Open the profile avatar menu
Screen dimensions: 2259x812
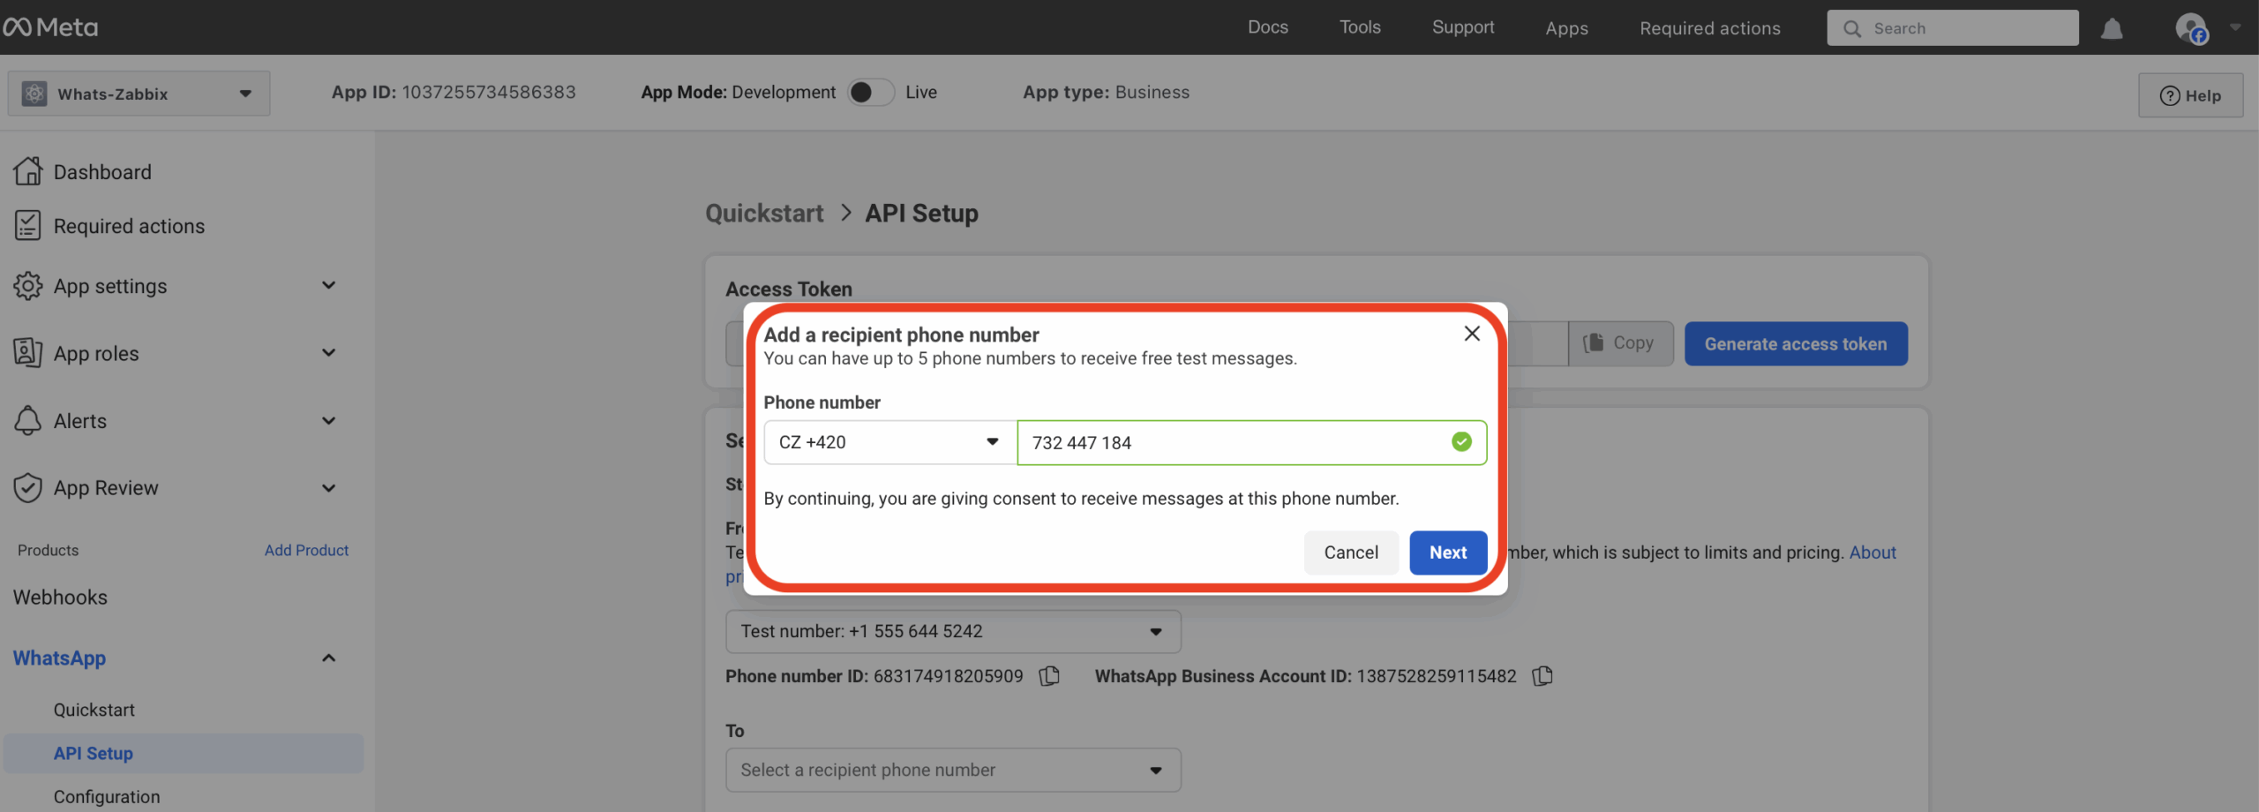pos(2192,28)
